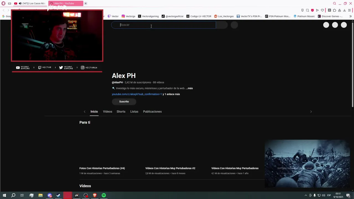Screen dimensions: 354x199
Task: Open Opera's tab search magnifier
Action: click(x=334, y=3)
